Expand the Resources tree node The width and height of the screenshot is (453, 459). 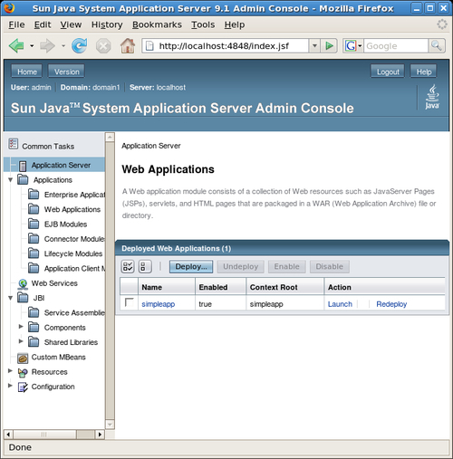[x=10, y=370]
